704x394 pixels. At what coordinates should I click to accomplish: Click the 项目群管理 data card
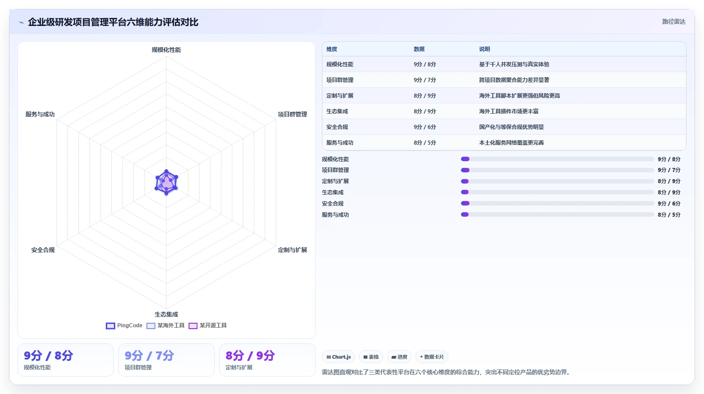pos(166,360)
